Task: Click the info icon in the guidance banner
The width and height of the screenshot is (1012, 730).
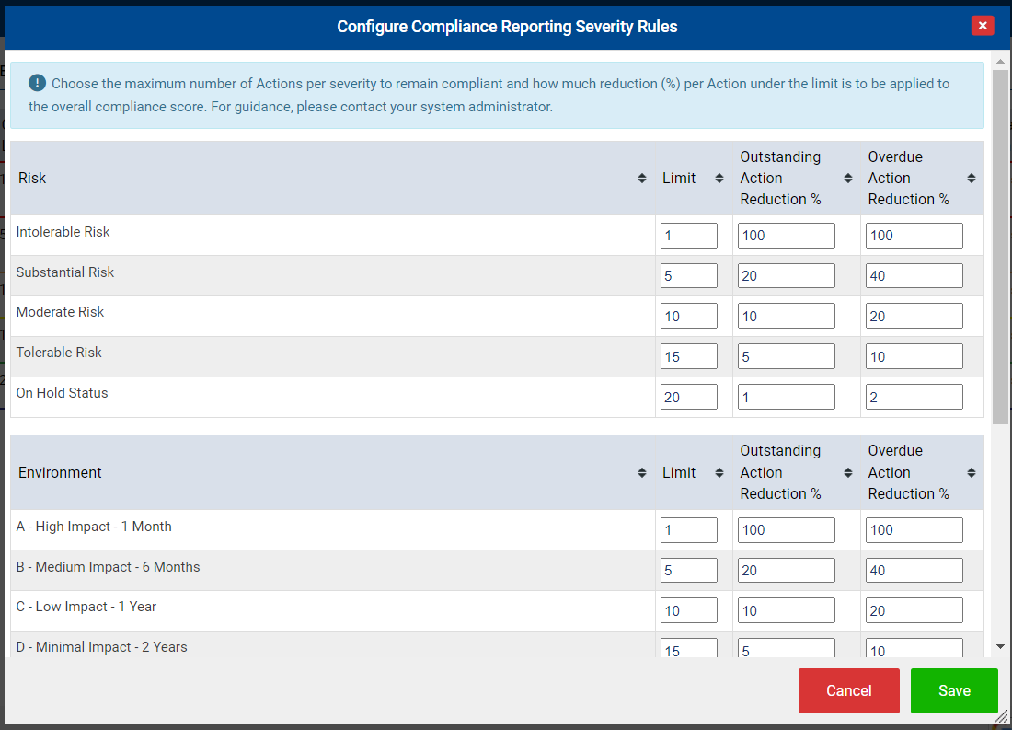Action: (x=38, y=83)
